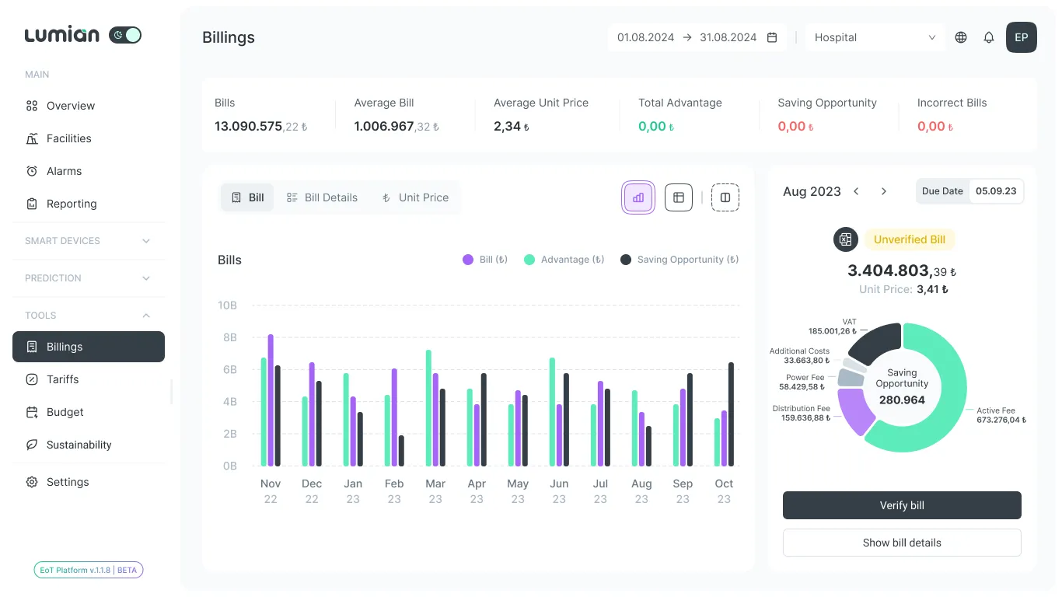Switch to the Unit Price tab
The height and width of the screenshot is (597, 1062).
pos(415,197)
